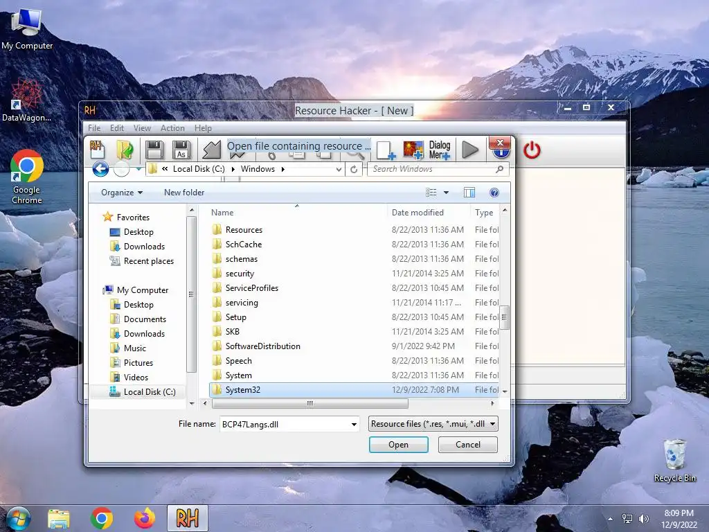
Task: Expand the Organize dropdown
Action: 122,193
